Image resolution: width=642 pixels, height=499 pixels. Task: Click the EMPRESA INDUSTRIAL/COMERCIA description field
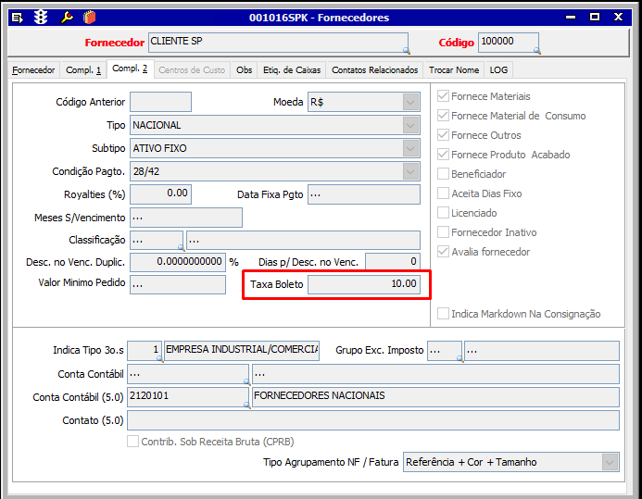click(242, 351)
